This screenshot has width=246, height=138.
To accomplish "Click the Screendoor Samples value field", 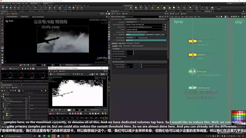I will tap(129, 64).
